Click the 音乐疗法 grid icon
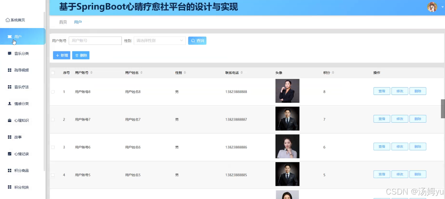Viewport: 445px width, 199px height. click(9, 87)
